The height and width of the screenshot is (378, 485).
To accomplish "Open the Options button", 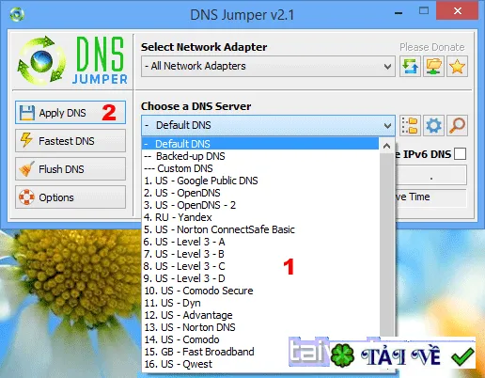I will click(70, 197).
